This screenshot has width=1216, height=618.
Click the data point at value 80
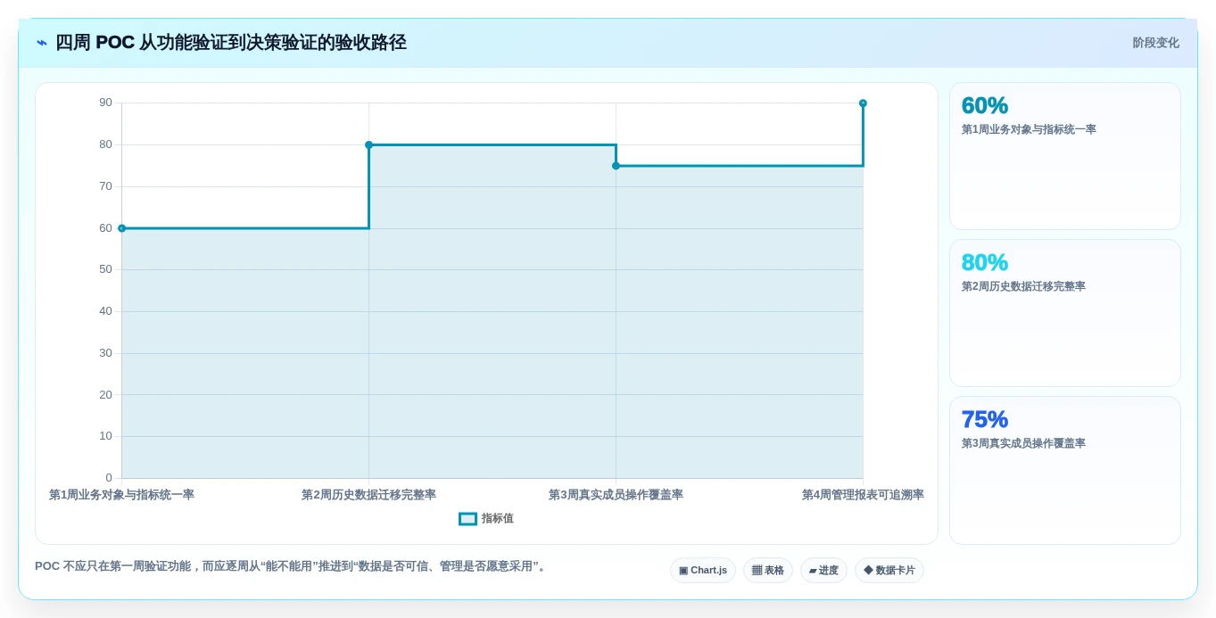coord(368,144)
